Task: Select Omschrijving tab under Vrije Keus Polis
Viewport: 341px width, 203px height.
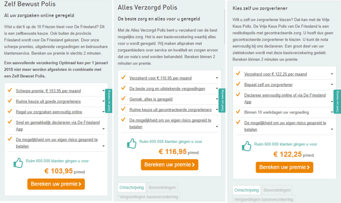Action: pyautogui.click(x=246, y=190)
